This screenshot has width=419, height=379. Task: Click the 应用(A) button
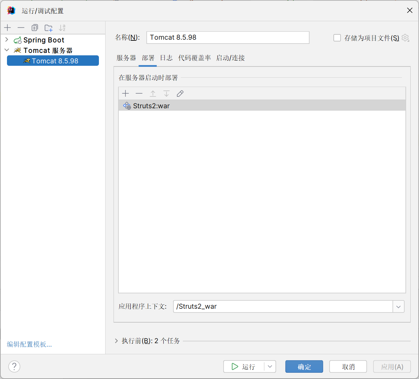point(392,366)
